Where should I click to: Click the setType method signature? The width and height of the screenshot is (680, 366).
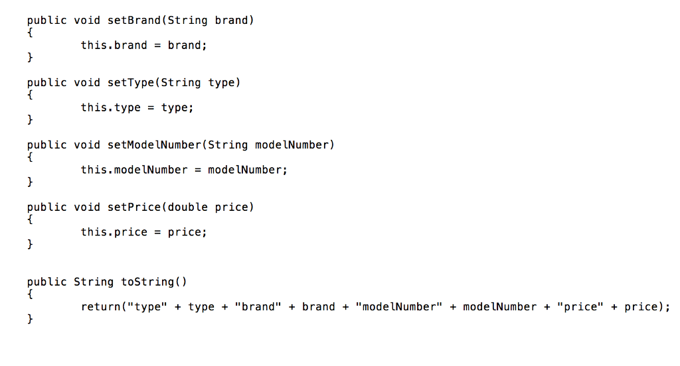(x=133, y=83)
